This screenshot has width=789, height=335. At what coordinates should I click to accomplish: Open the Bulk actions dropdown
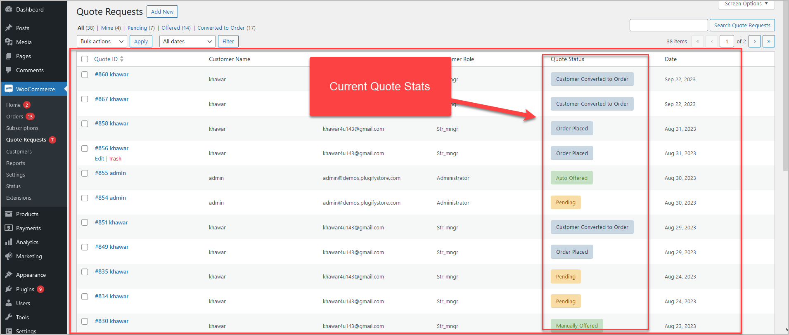(x=102, y=41)
